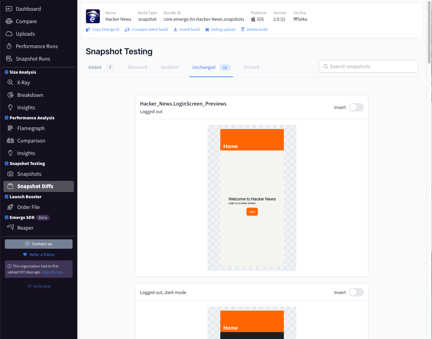Switch to the Removed tab

pyautogui.click(x=138, y=67)
